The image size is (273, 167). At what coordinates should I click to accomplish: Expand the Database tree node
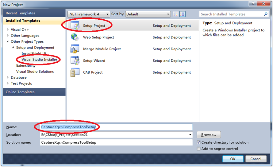point(8,77)
